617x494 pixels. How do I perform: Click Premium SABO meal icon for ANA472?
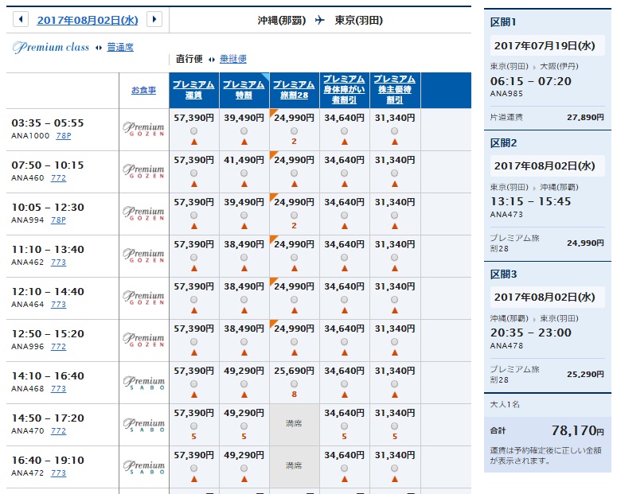point(143,467)
